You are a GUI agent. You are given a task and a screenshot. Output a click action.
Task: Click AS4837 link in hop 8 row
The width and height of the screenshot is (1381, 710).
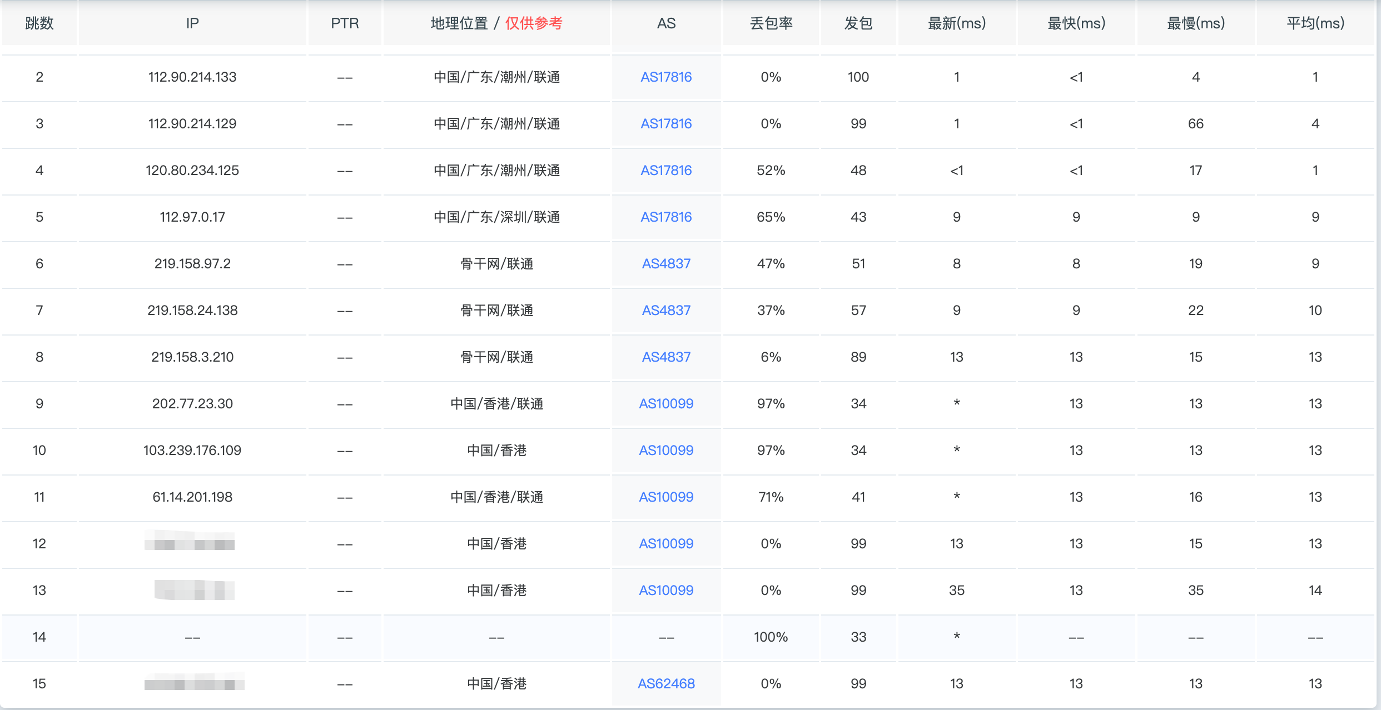pos(666,357)
